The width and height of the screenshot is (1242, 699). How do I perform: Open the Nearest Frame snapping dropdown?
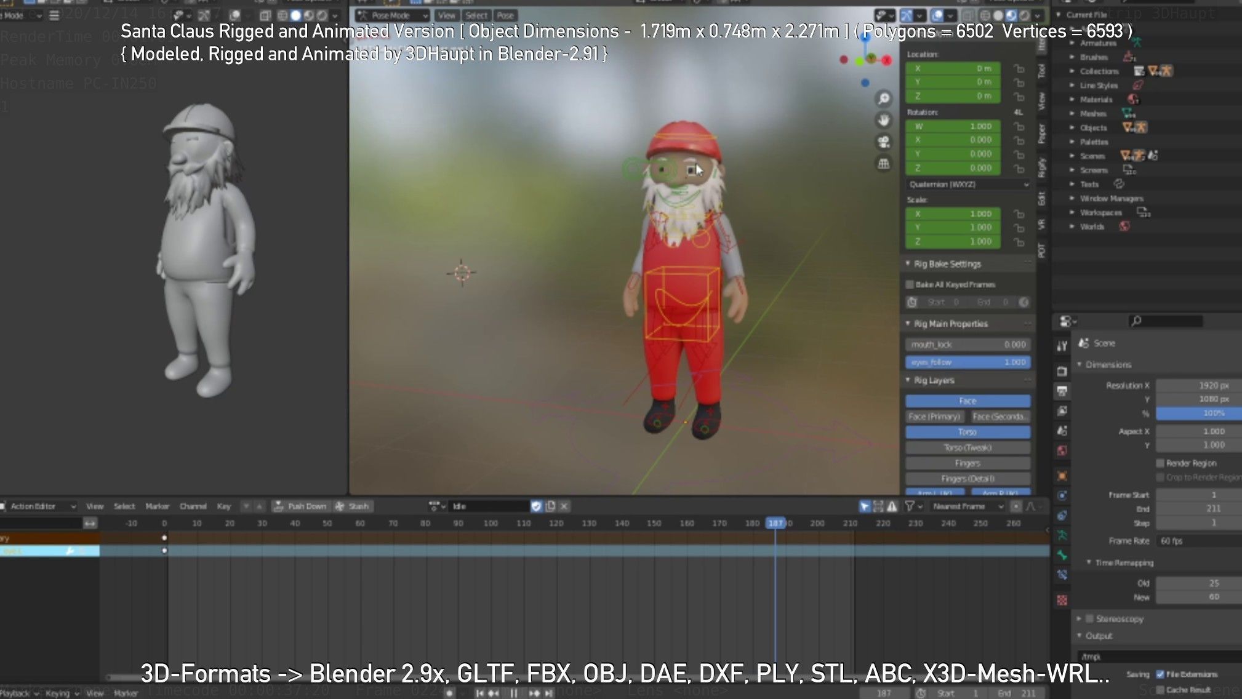coord(968,506)
